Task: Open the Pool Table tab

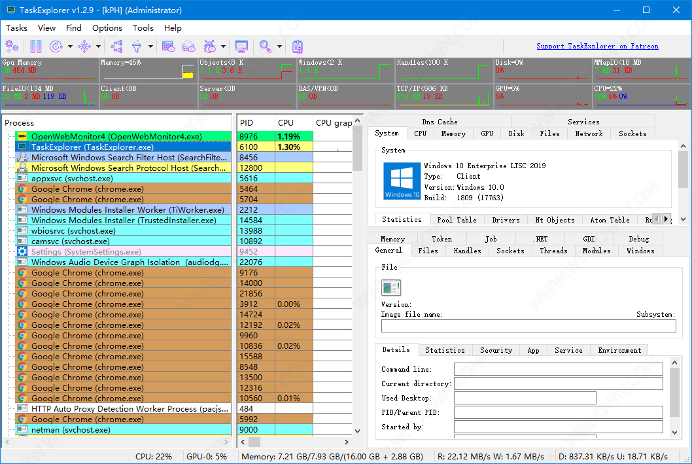Action: [457, 220]
